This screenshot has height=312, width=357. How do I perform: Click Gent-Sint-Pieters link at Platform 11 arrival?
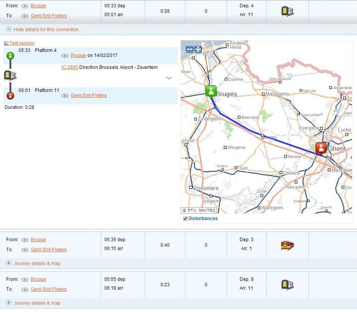88,95
